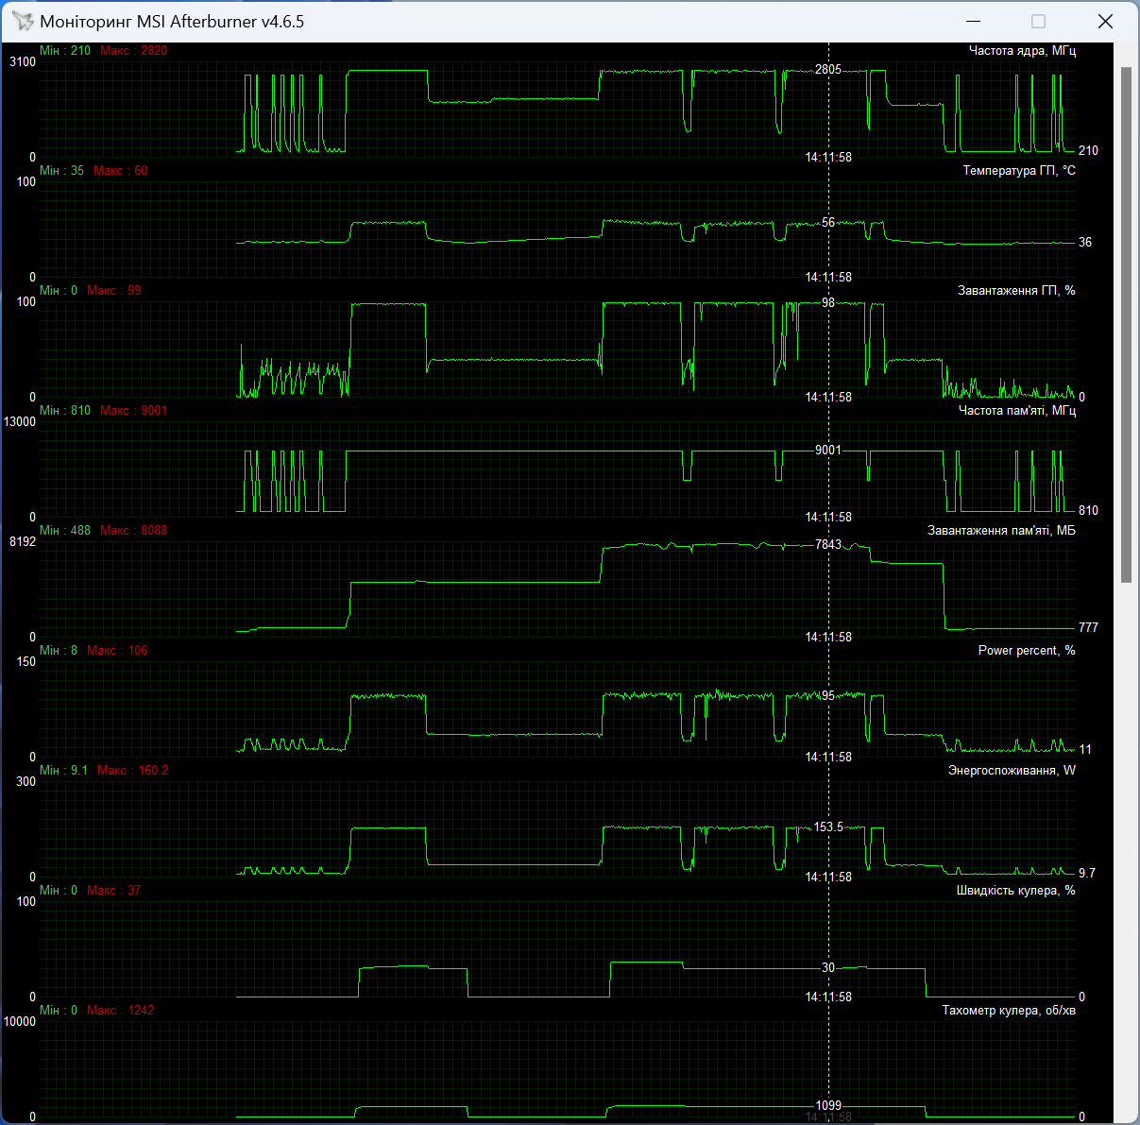Click the 'Швидкість кулера, %' graph title
This screenshot has height=1125, width=1140.
[x=1015, y=890]
